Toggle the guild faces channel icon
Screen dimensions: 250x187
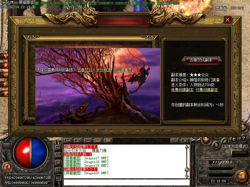(x=58, y=155)
